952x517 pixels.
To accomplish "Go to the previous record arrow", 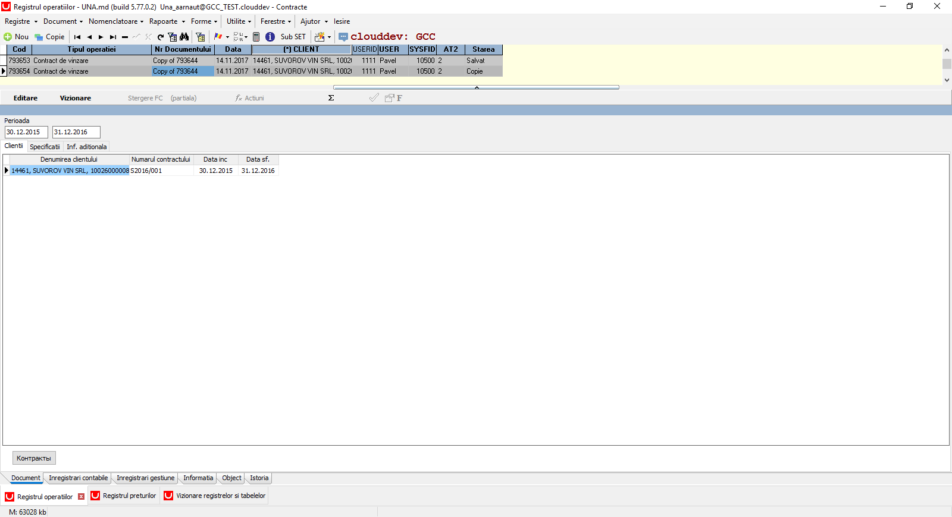I will pyautogui.click(x=89, y=37).
